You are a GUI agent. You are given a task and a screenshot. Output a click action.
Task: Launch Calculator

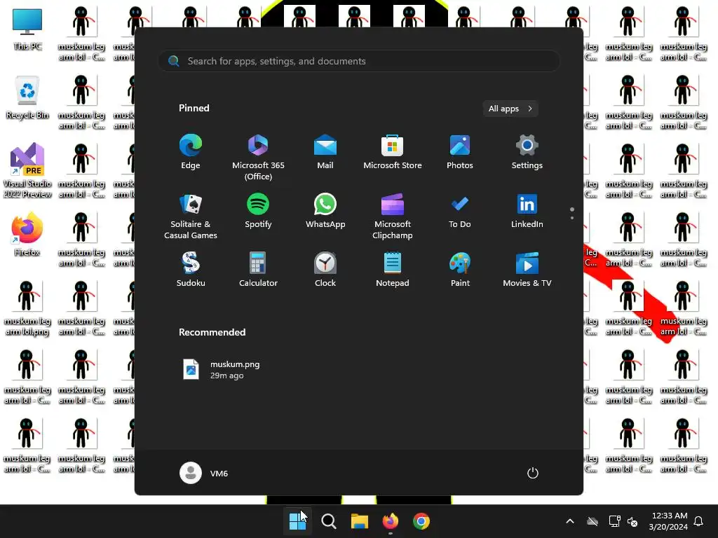point(258,270)
